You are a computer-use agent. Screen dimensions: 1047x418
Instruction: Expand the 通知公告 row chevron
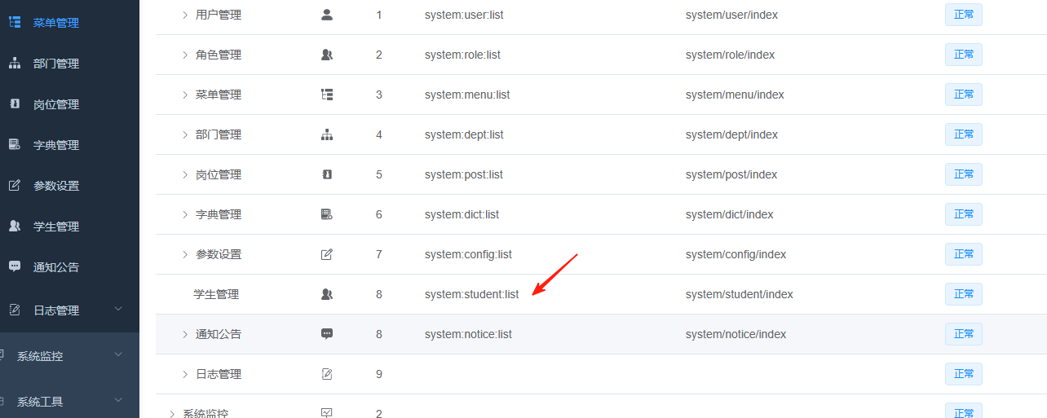coord(185,334)
